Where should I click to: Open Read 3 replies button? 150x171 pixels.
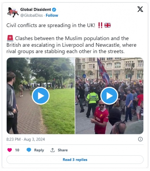pyautogui.click(x=75, y=160)
